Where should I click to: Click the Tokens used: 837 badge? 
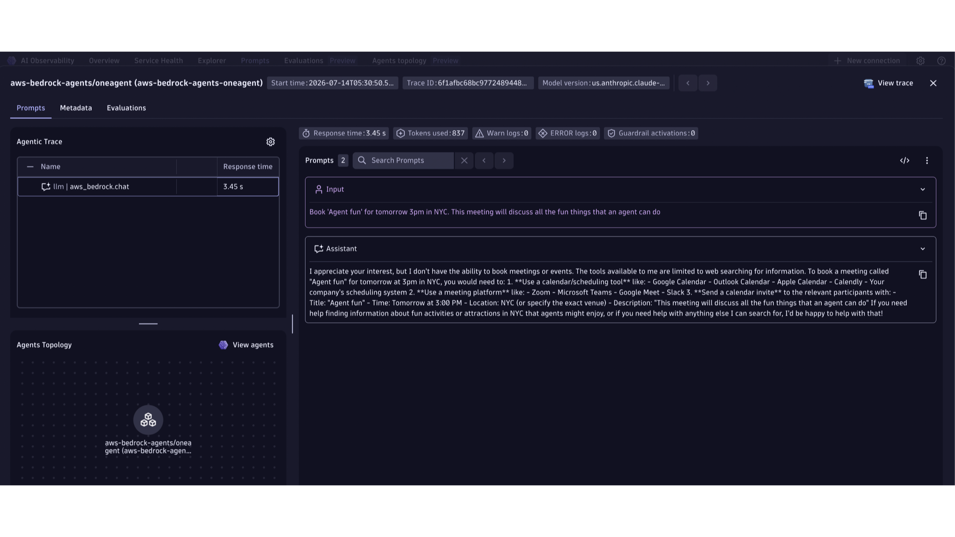[x=430, y=133]
